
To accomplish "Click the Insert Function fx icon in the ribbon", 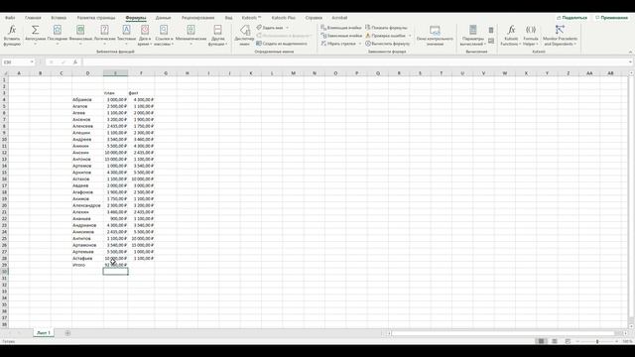I will tap(12, 30).
